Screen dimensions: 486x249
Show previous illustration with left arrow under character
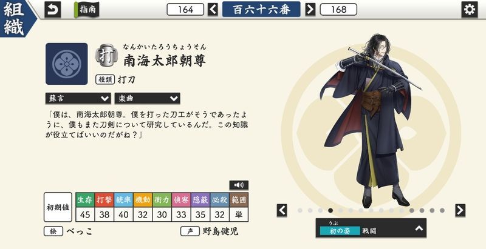click(x=282, y=210)
